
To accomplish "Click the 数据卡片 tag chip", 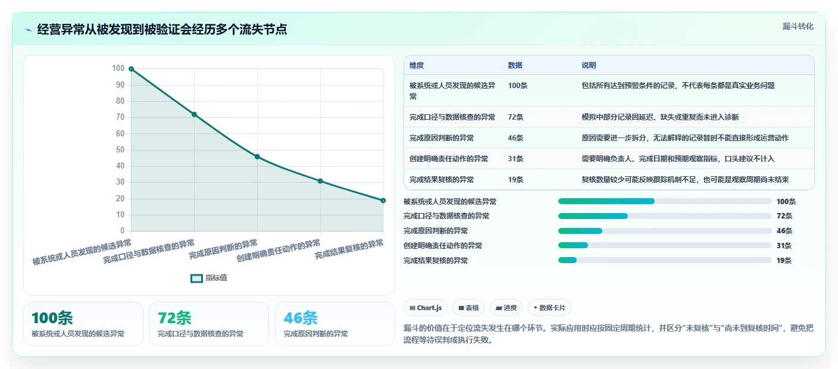I will (549, 308).
